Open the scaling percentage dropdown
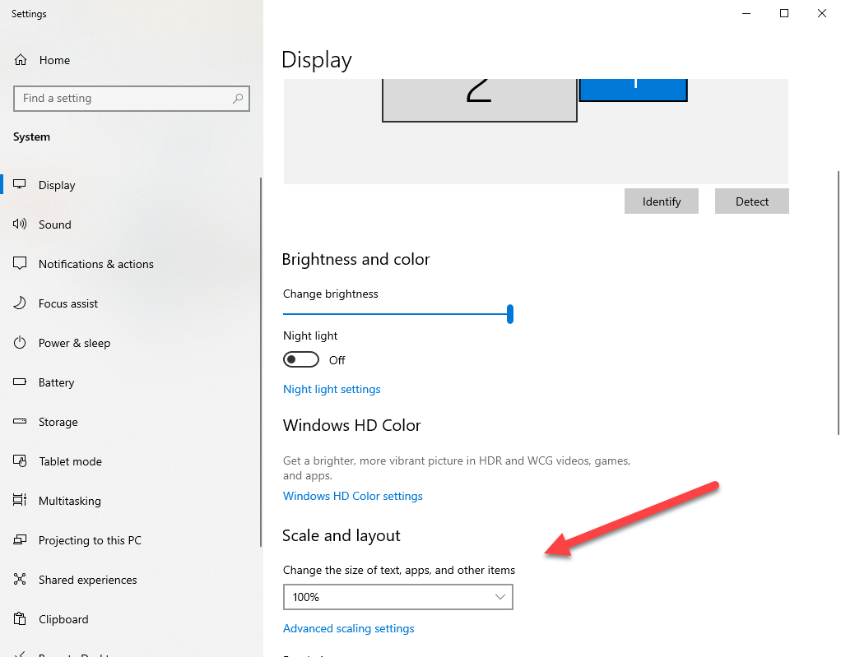The image size is (841, 657). pos(398,597)
